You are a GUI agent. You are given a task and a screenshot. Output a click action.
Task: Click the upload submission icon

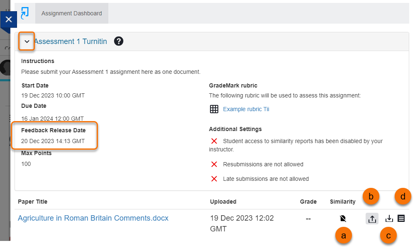[372, 219]
